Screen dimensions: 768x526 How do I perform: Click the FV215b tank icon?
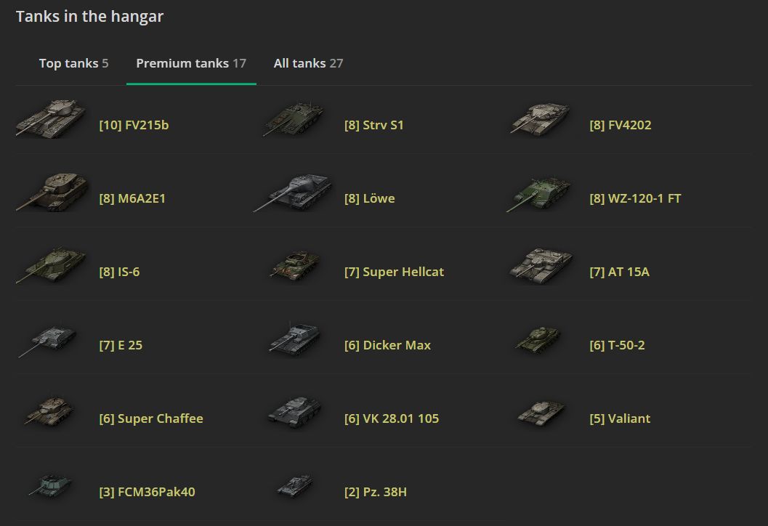tap(51, 118)
